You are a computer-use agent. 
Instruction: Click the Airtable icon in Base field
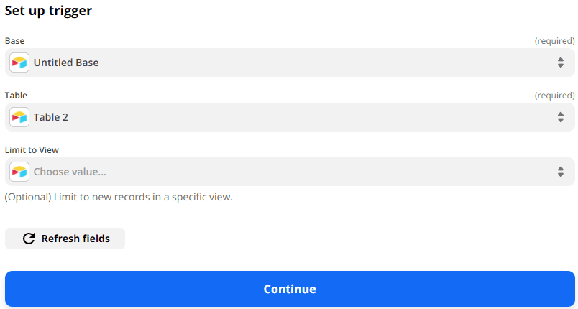19,63
